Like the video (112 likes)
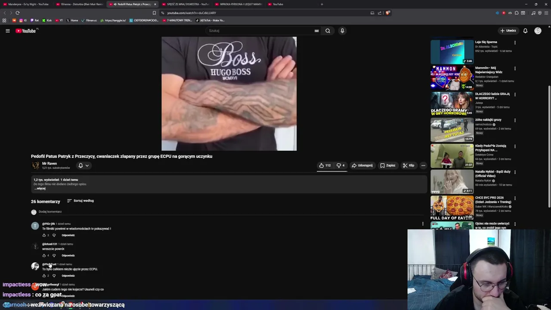Viewport: 551px width, 310px height. coord(325,165)
